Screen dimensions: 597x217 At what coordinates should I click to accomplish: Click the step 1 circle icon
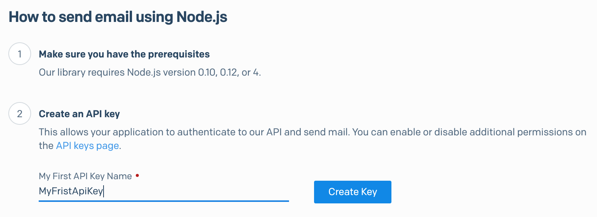[20, 54]
